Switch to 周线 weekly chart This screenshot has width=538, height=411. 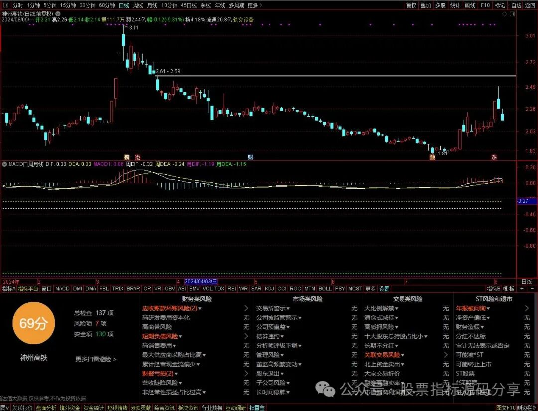(x=138, y=5)
